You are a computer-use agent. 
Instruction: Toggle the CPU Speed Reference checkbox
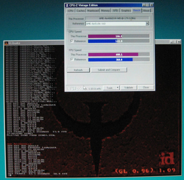pos(72,41)
